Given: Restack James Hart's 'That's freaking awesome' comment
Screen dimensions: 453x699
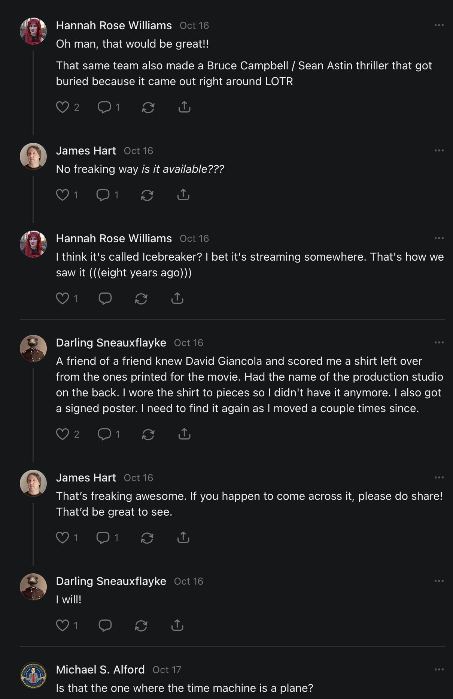Looking at the screenshot, I should click(x=147, y=538).
